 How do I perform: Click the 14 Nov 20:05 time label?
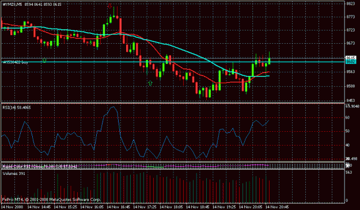point(251,207)
